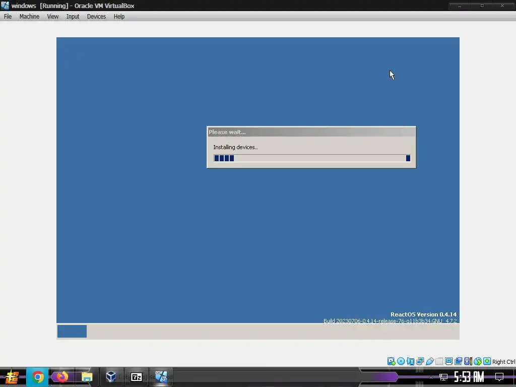Viewport: 516px width, 387px height.
Task: Open the Devices menu
Action: pyautogui.click(x=96, y=17)
